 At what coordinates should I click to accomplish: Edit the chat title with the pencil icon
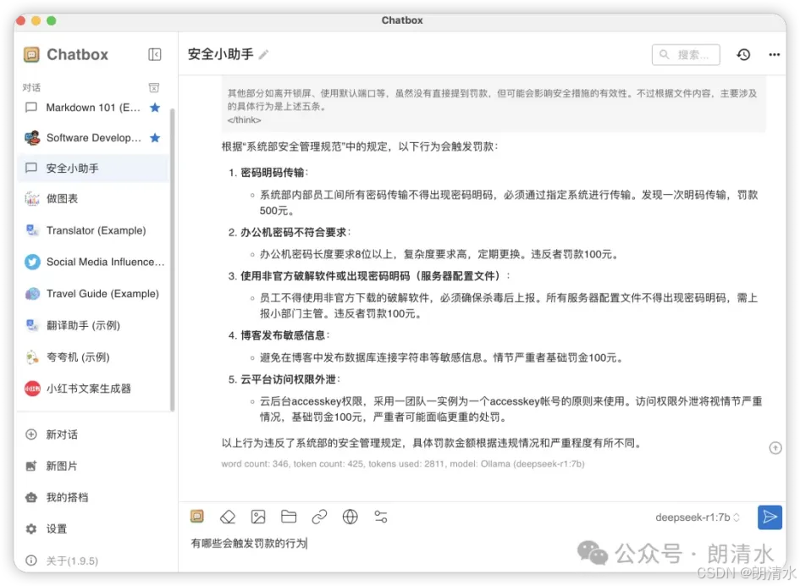pyautogui.click(x=263, y=54)
